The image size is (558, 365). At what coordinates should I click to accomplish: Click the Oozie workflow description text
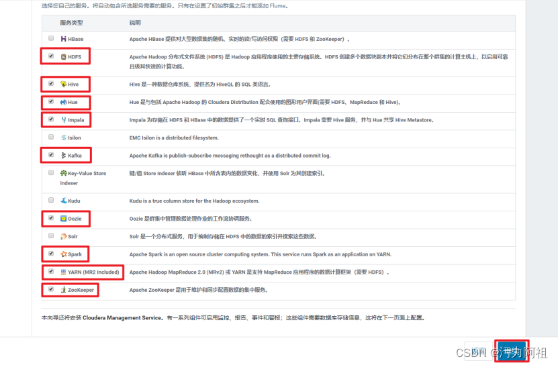191,219
